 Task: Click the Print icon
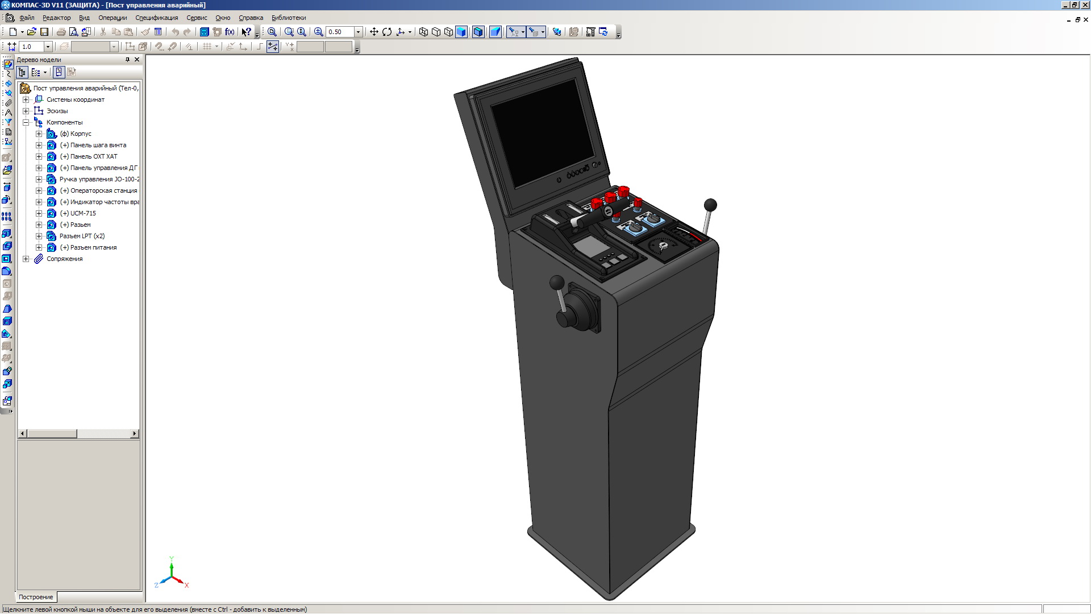coord(61,32)
